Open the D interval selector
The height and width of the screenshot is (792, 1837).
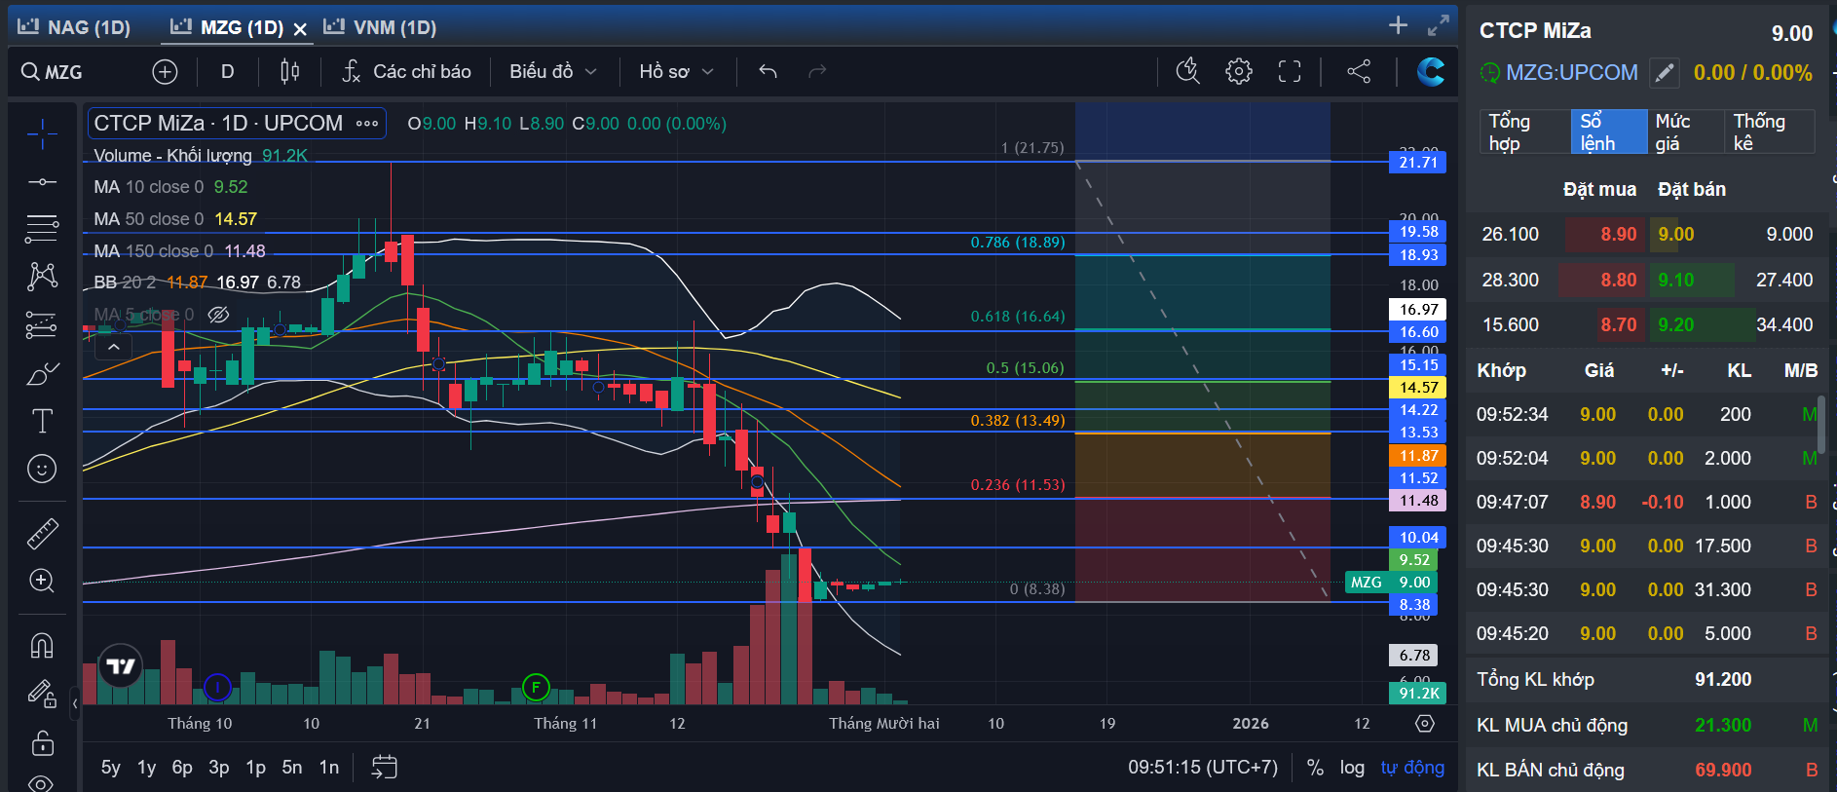click(227, 71)
